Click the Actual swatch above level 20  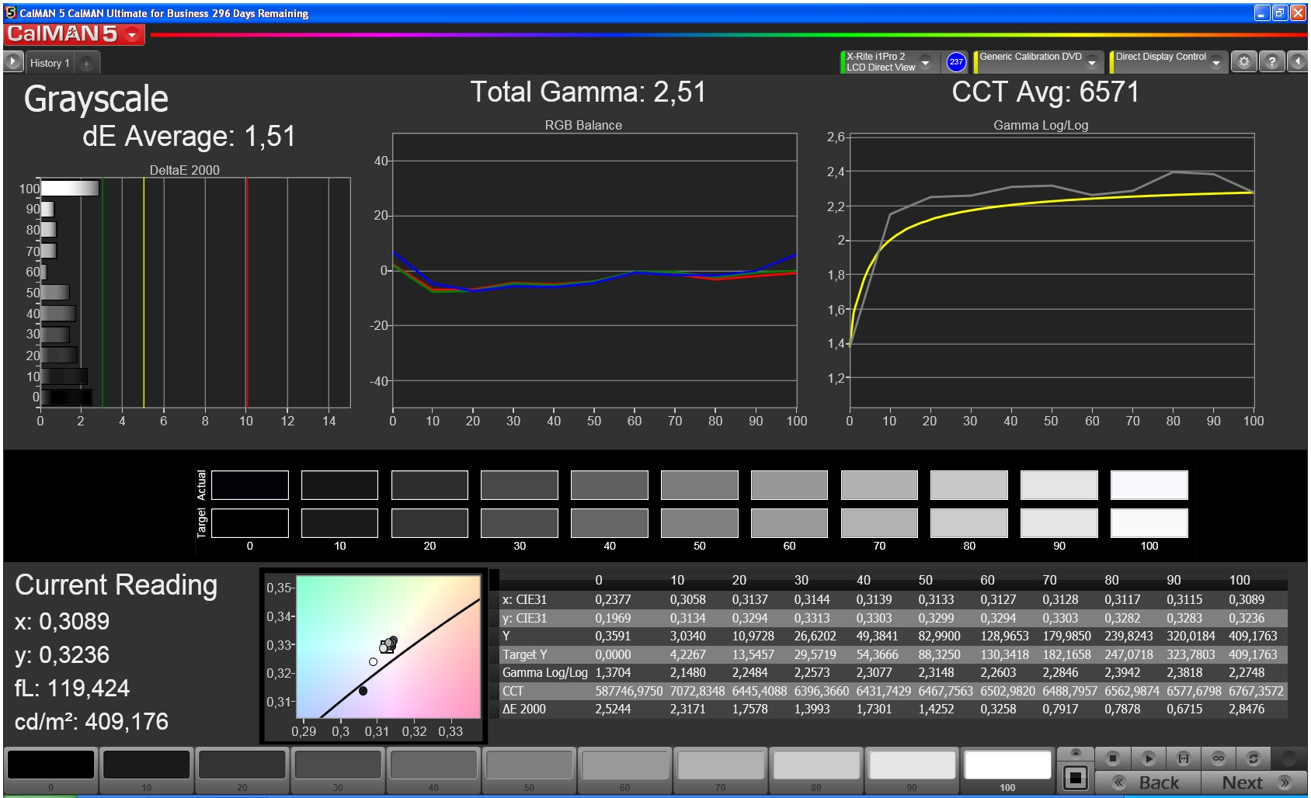point(429,485)
